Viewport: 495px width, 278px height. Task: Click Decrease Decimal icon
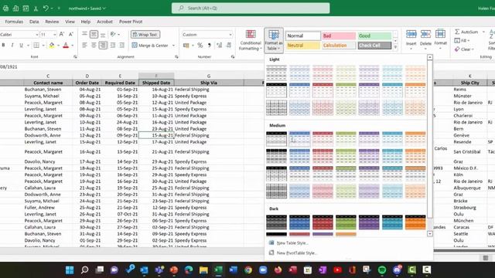click(229, 46)
